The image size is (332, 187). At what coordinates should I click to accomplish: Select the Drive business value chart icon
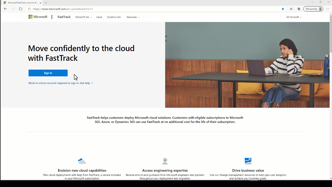[248, 161]
